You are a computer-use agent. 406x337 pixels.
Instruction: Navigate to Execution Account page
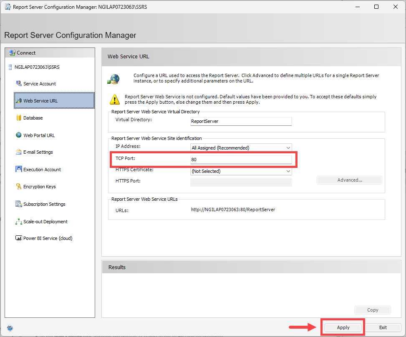[x=42, y=170]
